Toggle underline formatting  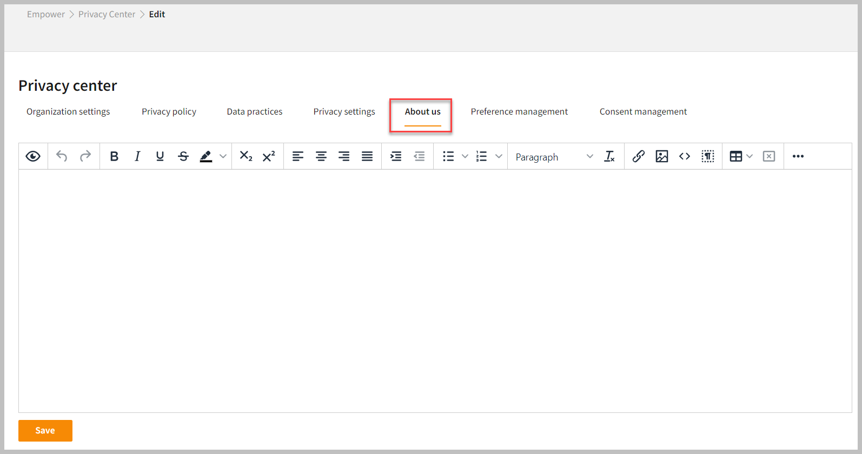(160, 156)
